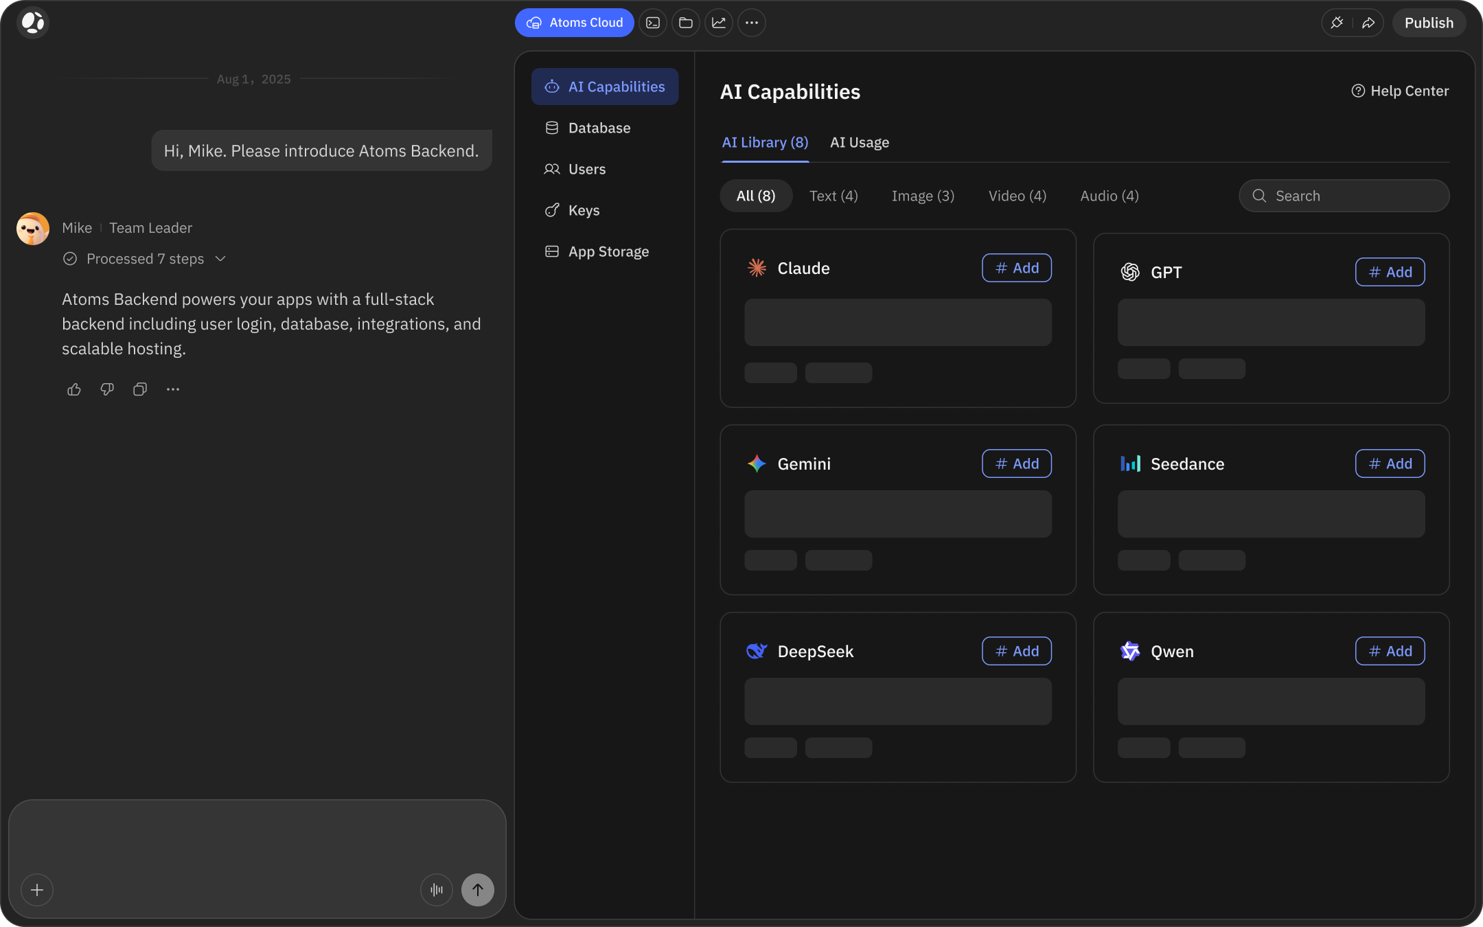Click the search magnifier icon
This screenshot has height=927, width=1483.
click(x=1259, y=196)
